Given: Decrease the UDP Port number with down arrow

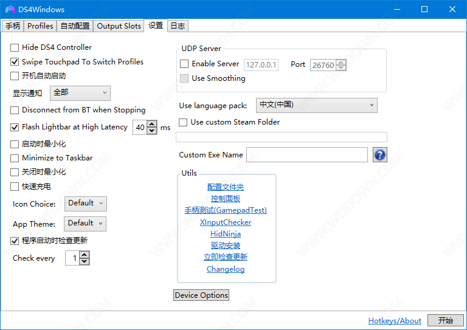Looking at the screenshot, I should tap(341, 68).
